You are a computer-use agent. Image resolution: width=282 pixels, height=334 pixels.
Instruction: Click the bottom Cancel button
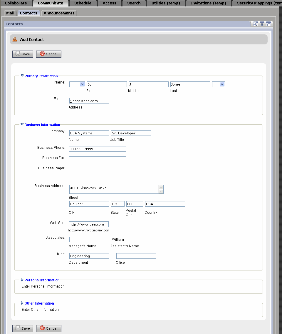pos(48,328)
